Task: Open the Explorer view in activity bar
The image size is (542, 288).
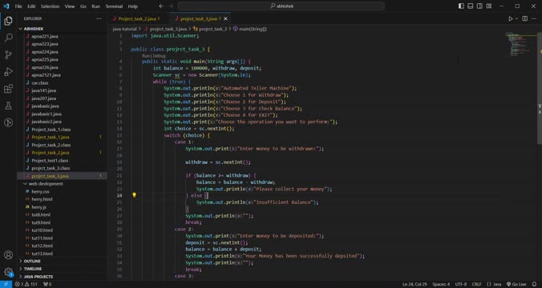Action: 8,21
